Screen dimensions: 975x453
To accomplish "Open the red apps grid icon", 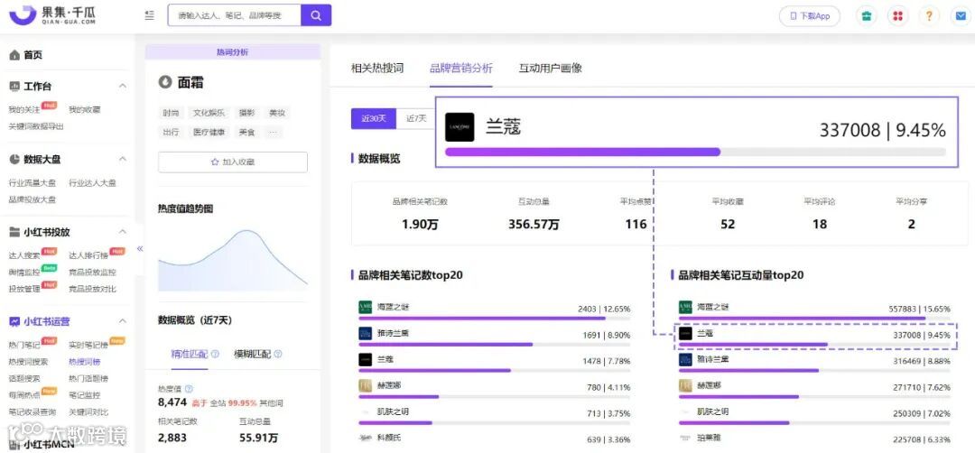I will pyautogui.click(x=897, y=16).
